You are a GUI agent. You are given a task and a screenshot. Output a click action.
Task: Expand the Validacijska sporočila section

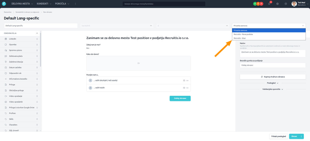click(273, 89)
